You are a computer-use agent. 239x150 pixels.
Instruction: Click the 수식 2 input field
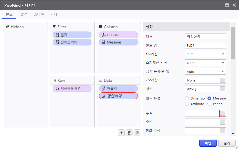[x=202, y=122]
